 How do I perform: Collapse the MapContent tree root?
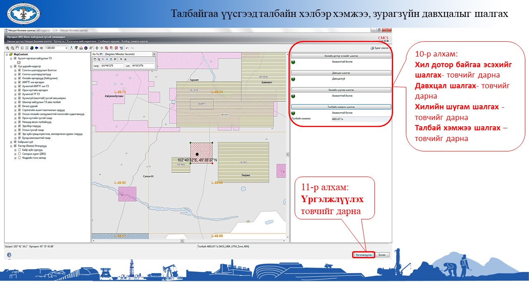pyautogui.click(x=6, y=54)
